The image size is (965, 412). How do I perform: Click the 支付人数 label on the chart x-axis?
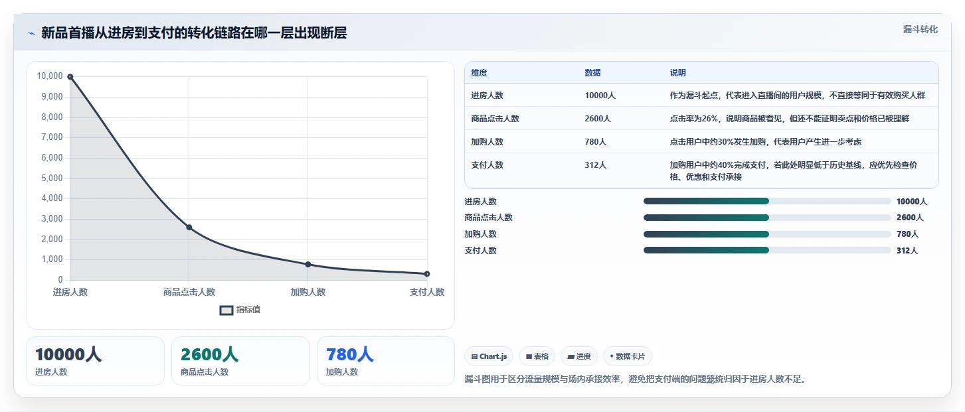[x=427, y=292]
